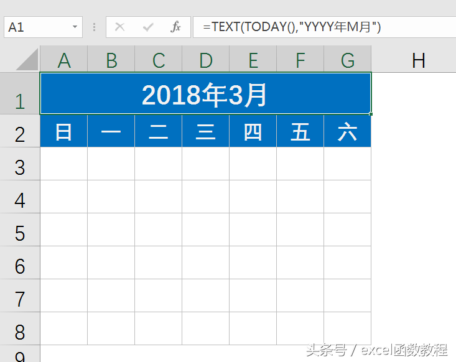Click the '二' weekday cell
Screen dimensions: 456x362
[158, 131]
